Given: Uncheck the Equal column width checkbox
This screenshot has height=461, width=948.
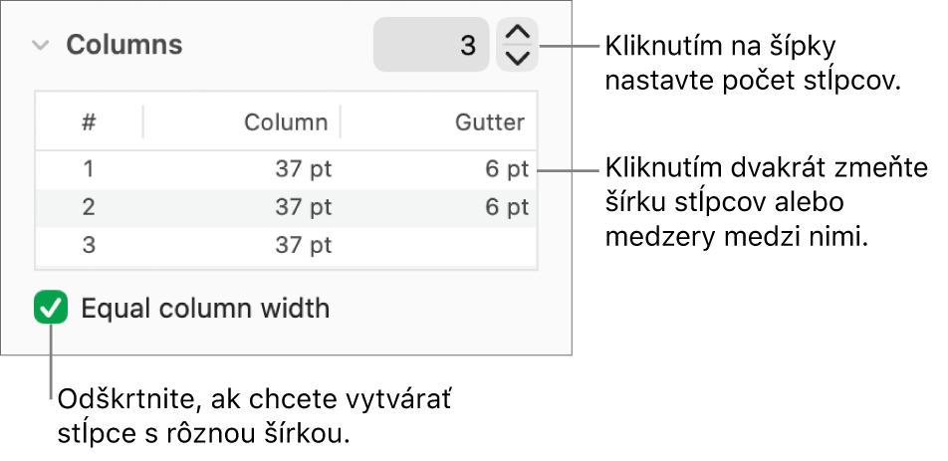Looking at the screenshot, I should (x=51, y=308).
